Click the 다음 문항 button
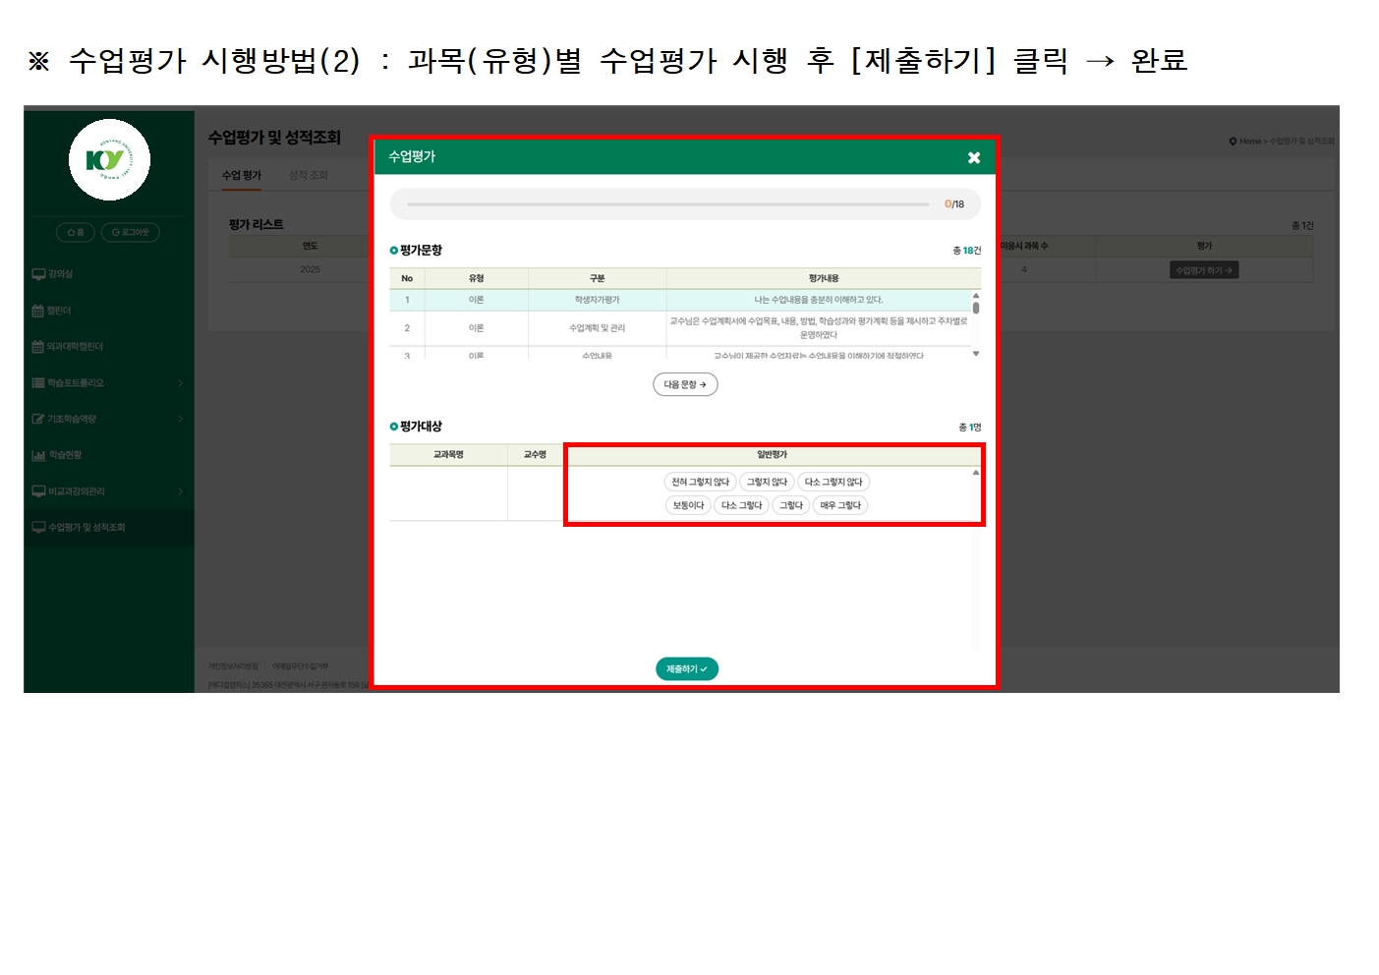1379x975 pixels. click(685, 384)
